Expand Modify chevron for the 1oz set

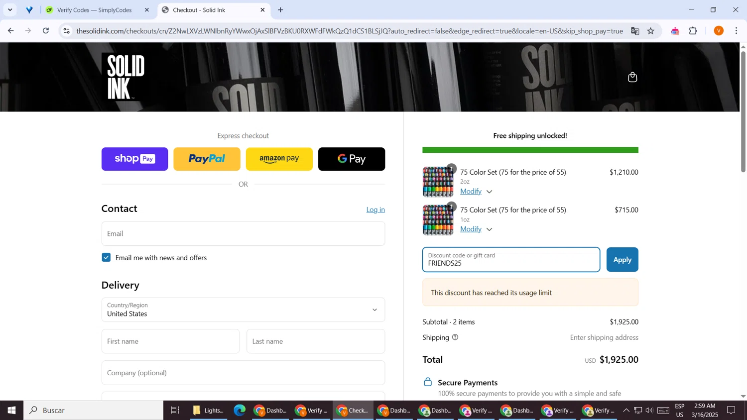coord(489,229)
